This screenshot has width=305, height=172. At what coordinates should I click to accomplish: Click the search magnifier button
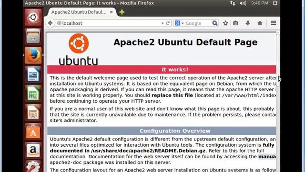coord(215,23)
